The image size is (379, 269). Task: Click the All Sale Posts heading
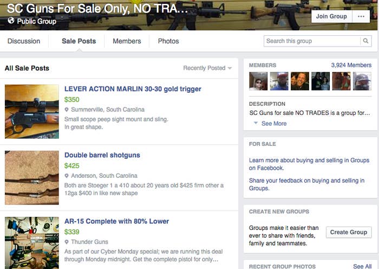(27, 68)
